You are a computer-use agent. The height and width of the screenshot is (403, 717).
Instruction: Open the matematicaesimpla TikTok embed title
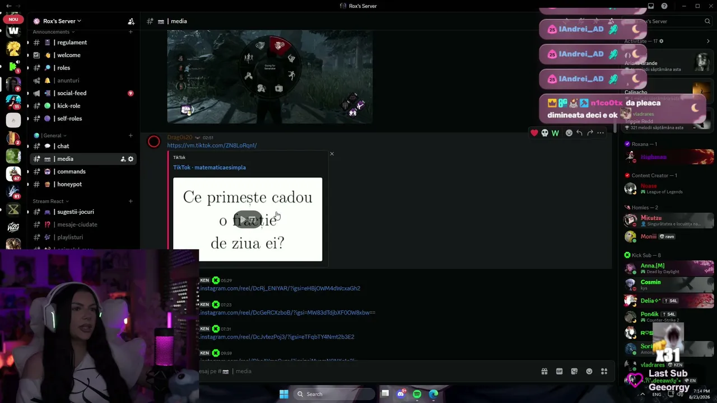pos(209,167)
